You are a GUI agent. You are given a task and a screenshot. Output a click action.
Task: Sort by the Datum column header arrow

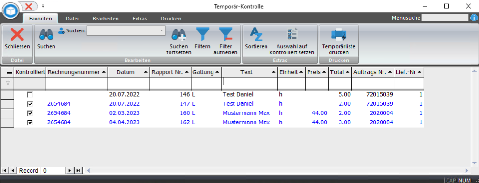[146, 72]
